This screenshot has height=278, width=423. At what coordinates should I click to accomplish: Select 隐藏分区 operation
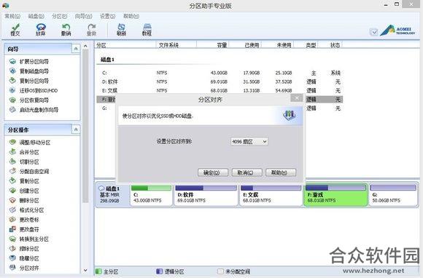tap(24, 258)
